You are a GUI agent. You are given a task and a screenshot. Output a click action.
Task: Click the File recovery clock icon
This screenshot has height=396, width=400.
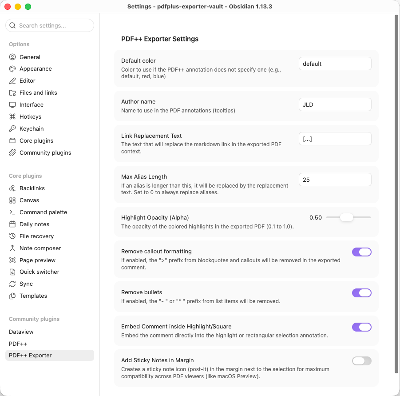tap(12, 236)
